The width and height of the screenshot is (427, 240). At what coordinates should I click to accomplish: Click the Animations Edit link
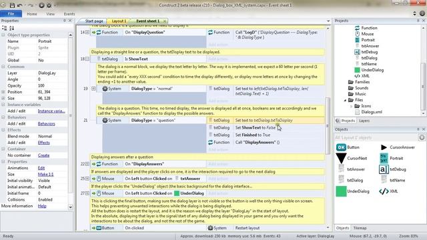click(41, 168)
